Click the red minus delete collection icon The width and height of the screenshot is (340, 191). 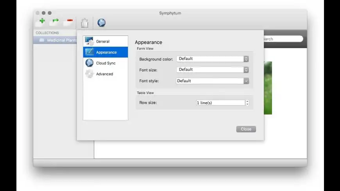click(68, 22)
